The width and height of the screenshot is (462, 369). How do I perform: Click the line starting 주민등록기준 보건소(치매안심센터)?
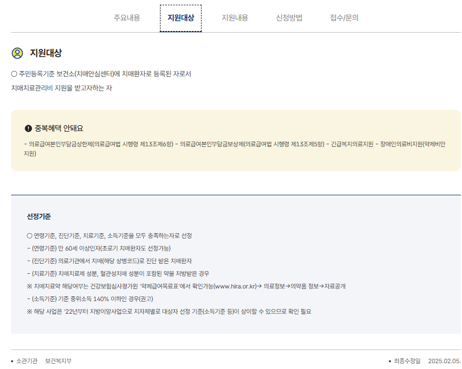pyautogui.click(x=101, y=74)
